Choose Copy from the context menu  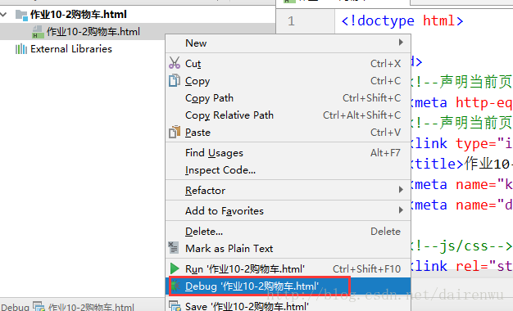click(x=288, y=81)
